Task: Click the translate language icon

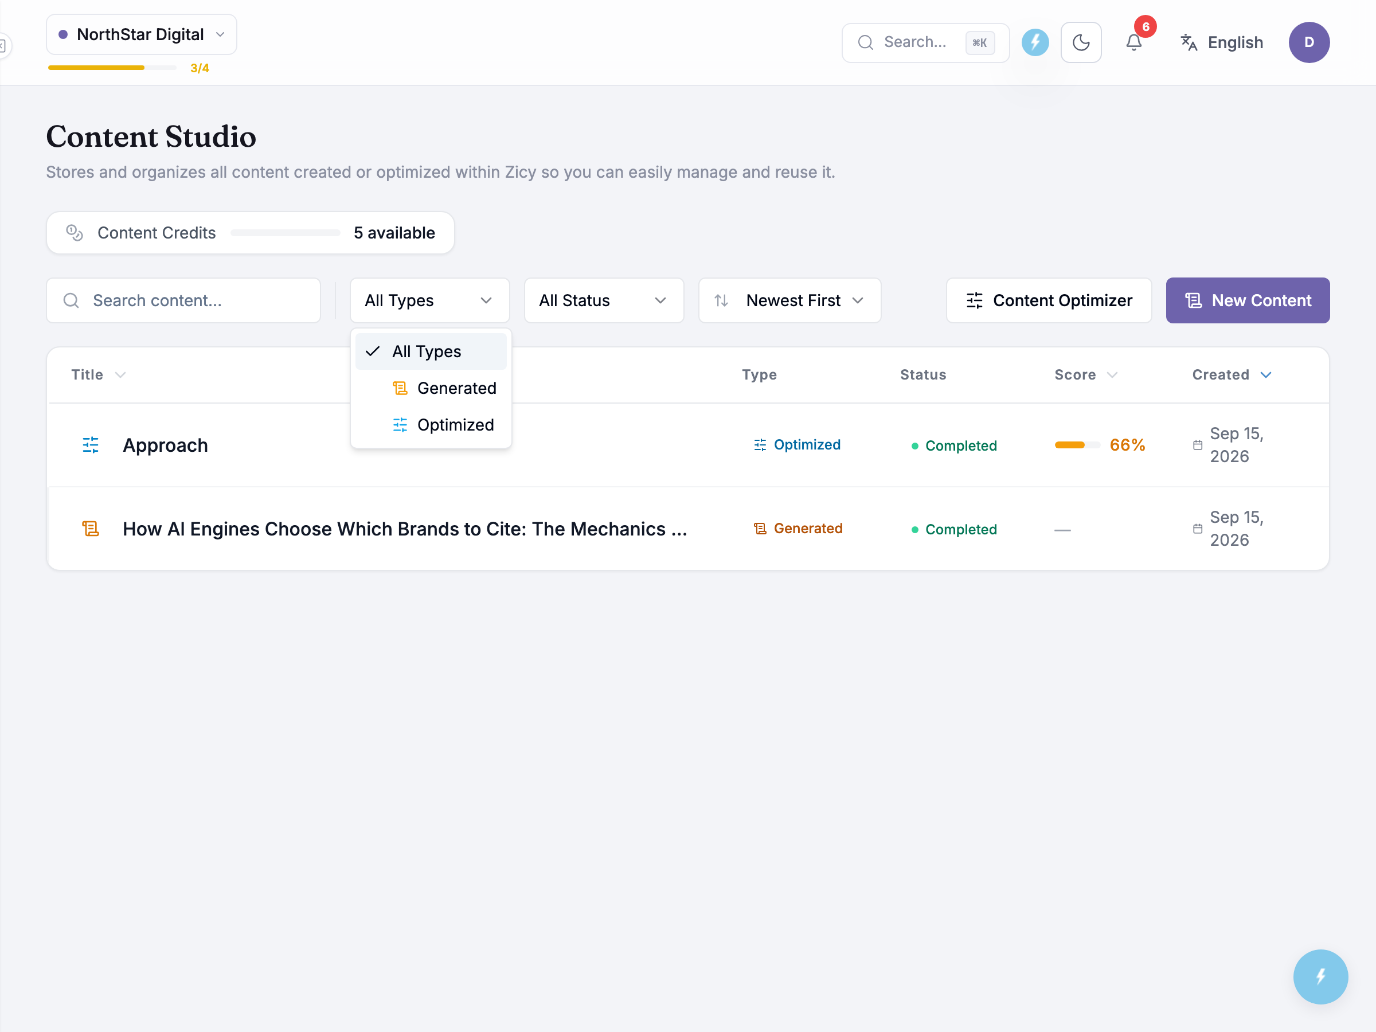Action: pyautogui.click(x=1189, y=42)
